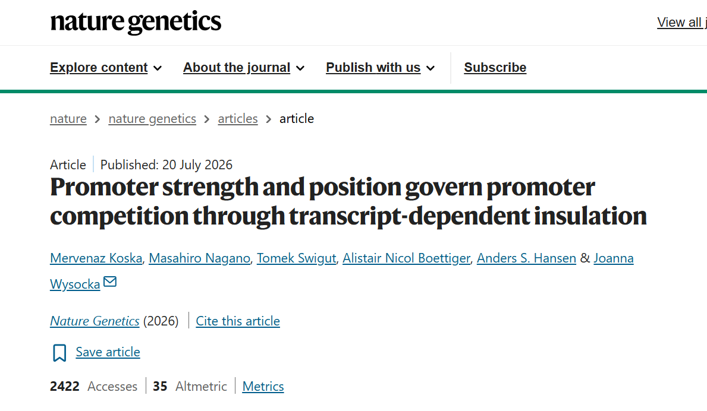Image resolution: width=707 pixels, height=411 pixels.
Task: Open the About the journal dropdown
Action: point(243,68)
